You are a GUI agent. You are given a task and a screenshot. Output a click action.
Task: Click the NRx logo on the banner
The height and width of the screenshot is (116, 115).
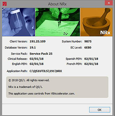(105, 32)
